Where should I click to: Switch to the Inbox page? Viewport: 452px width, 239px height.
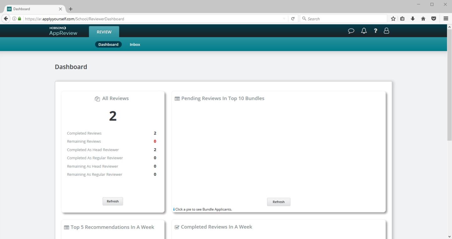pos(135,44)
